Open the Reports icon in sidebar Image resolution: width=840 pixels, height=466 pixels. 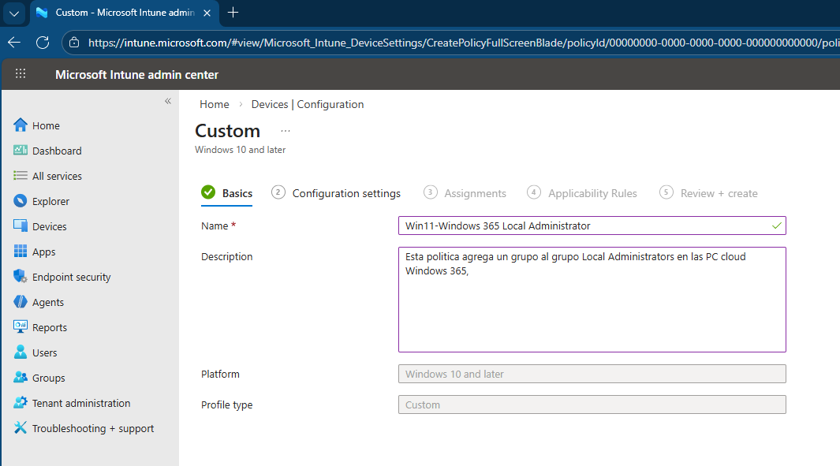click(x=21, y=327)
